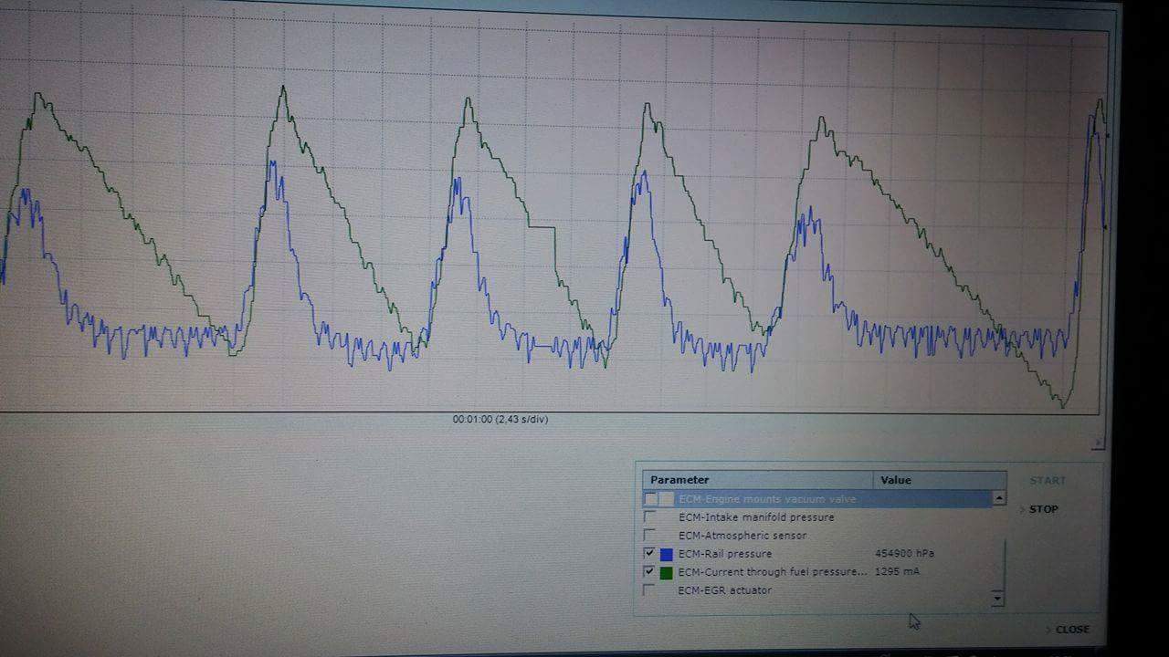
Task: Check the ECM-Atmospheric sensor box
Action: pyautogui.click(x=649, y=536)
